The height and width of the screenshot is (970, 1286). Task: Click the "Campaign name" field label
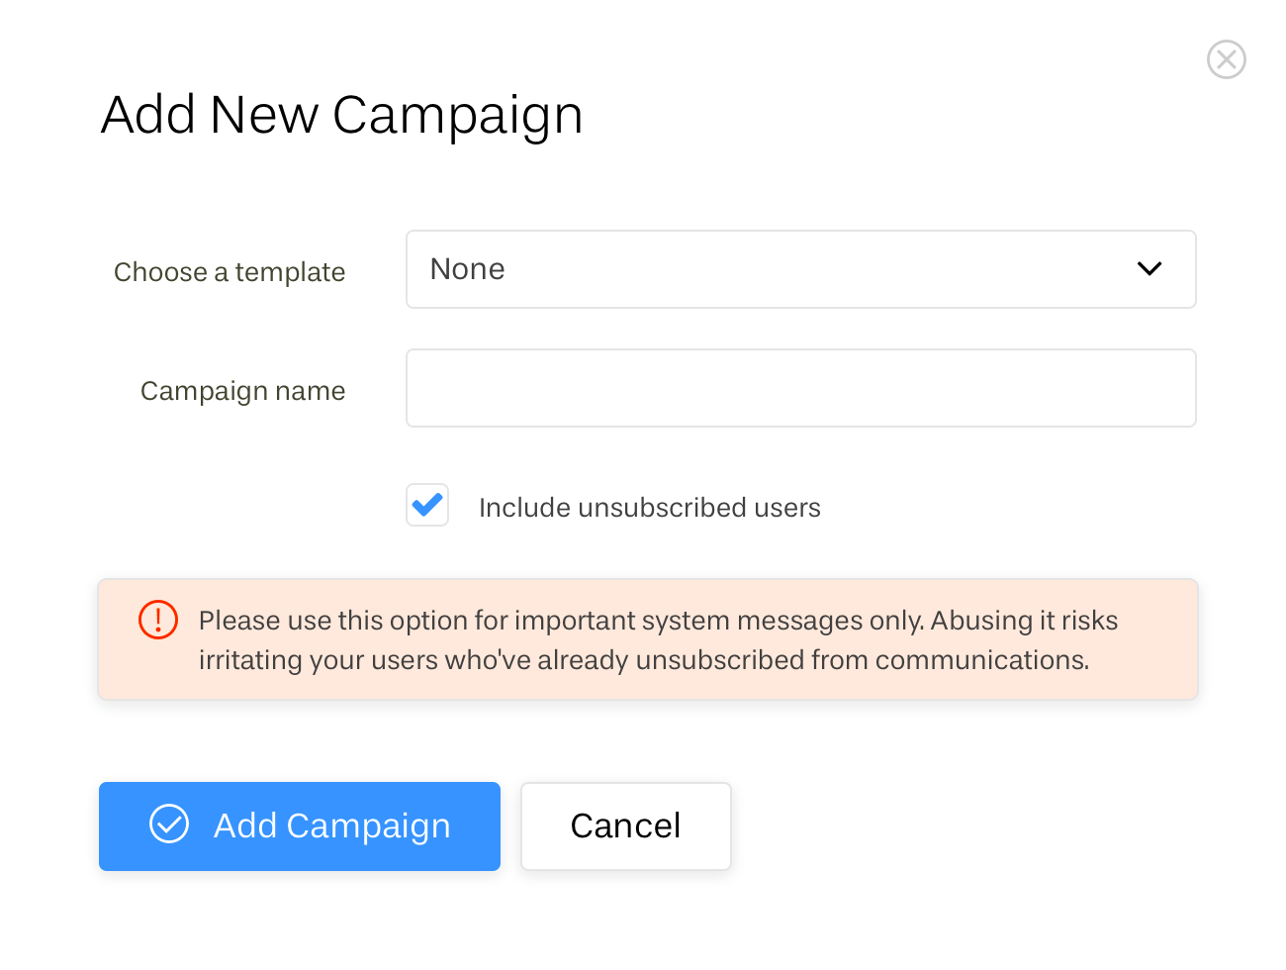click(x=242, y=391)
